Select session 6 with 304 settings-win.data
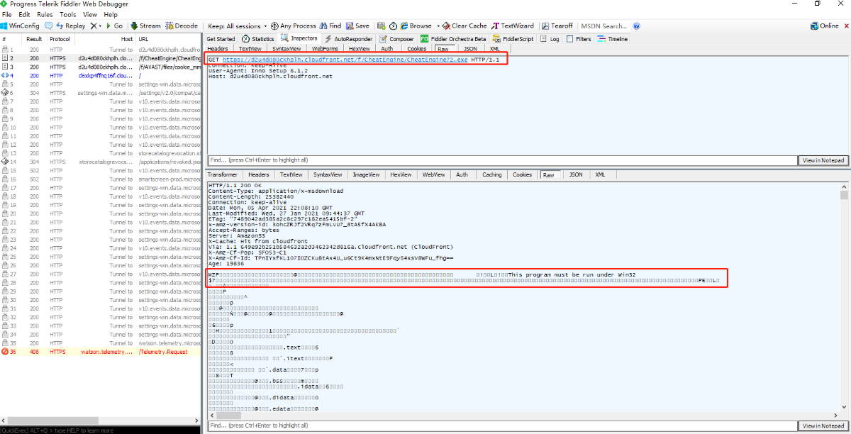Viewport: 851px width, 434px height. (x=101, y=93)
